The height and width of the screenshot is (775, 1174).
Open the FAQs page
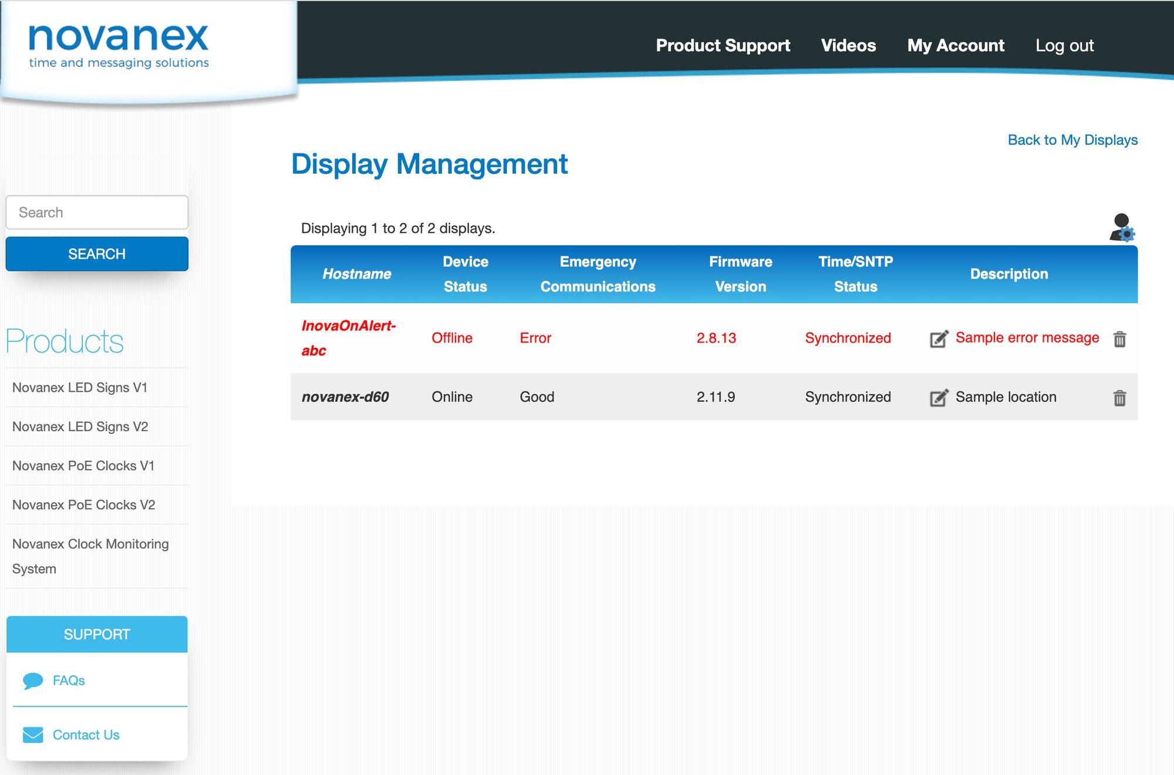(69, 680)
